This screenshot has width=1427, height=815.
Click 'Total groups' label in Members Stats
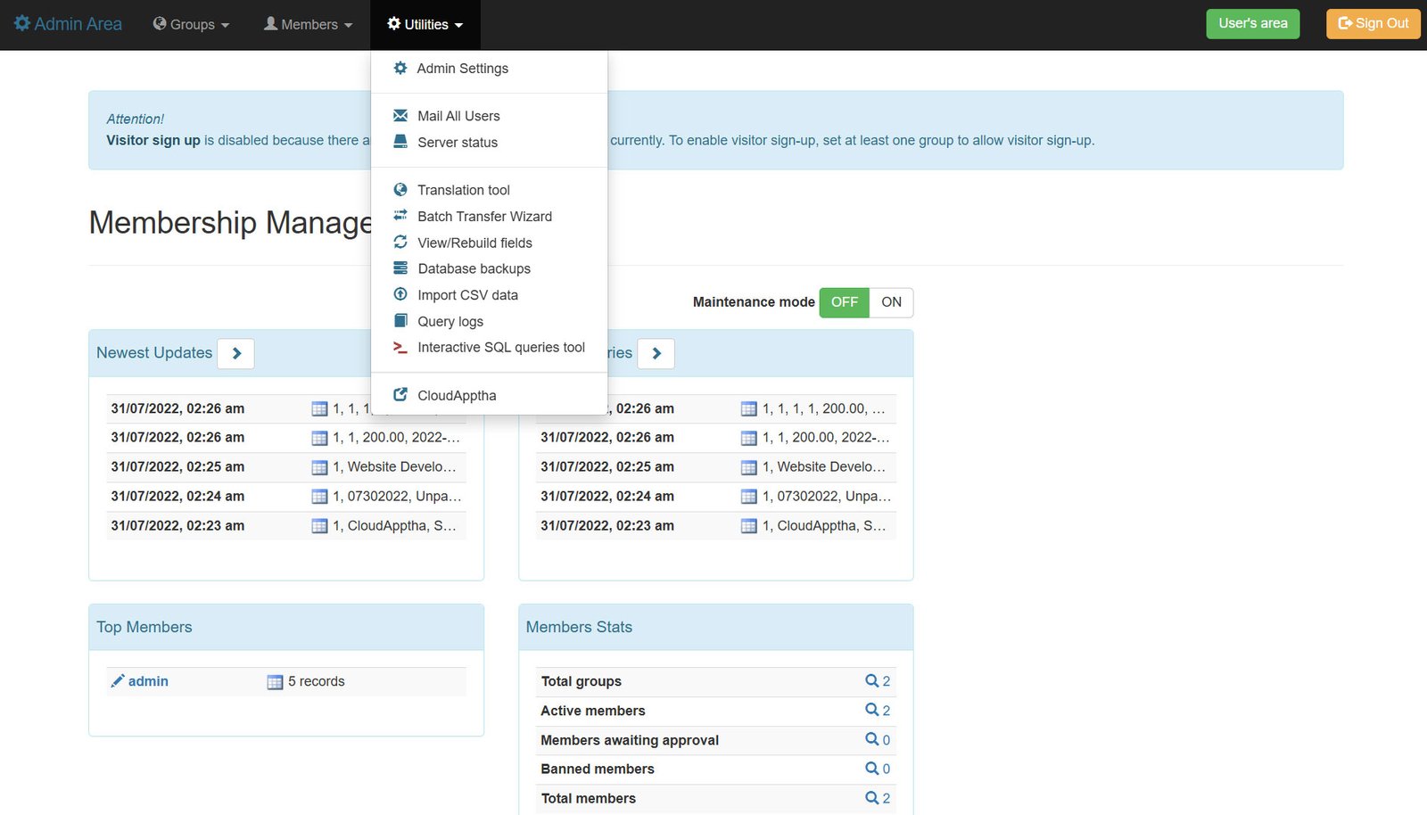pos(582,681)
